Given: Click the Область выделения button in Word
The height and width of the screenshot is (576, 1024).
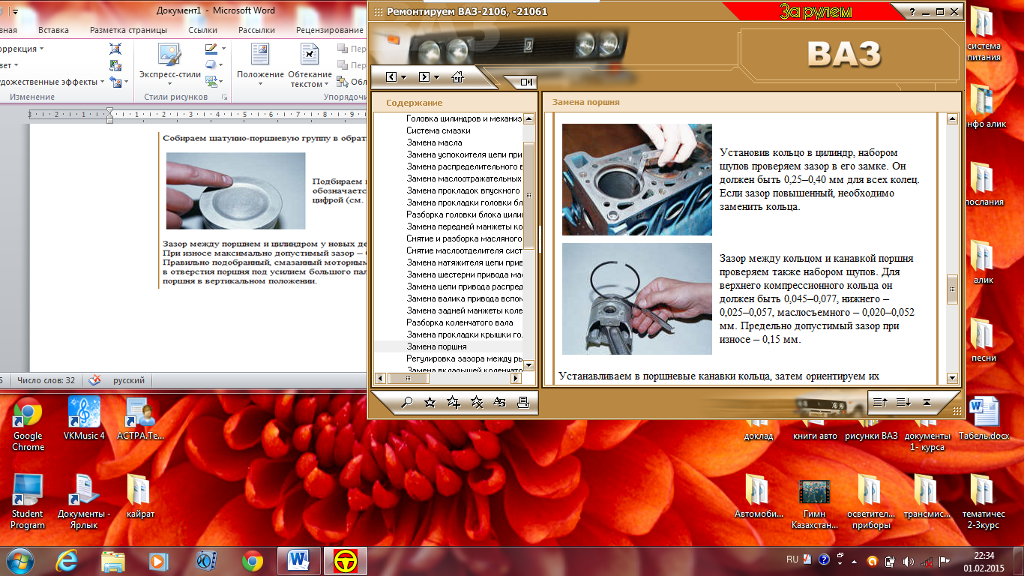Looking at the screenshot, I should tap(351, 82).
